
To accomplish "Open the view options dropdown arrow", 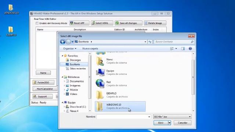I will pos(176,48).
